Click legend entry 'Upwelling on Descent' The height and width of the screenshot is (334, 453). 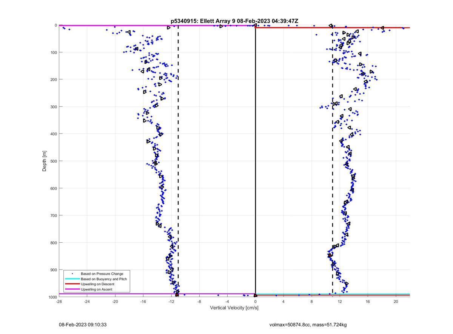click(x=97, y=284)
